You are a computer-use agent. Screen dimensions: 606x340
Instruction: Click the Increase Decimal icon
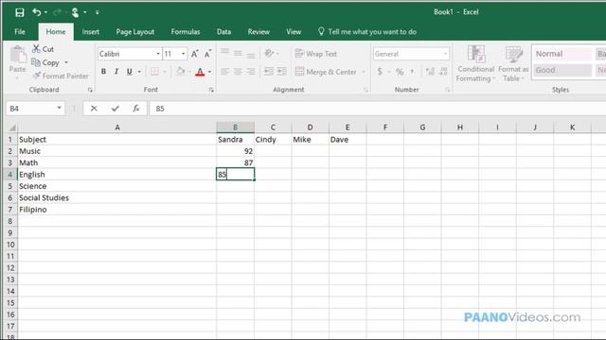430,72
